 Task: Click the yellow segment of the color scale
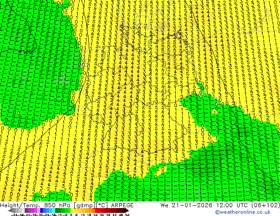point(72,210)
